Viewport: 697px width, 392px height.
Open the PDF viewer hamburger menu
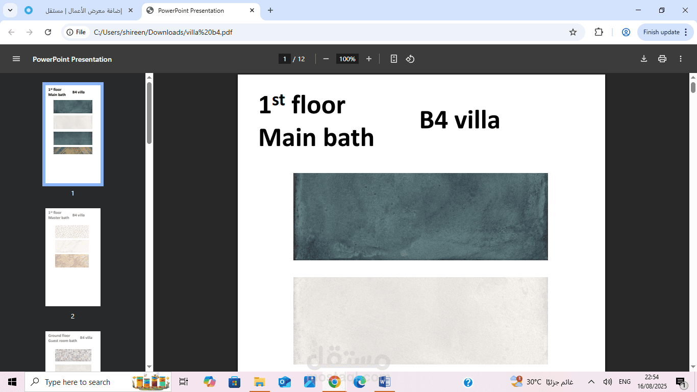point(16,59)
